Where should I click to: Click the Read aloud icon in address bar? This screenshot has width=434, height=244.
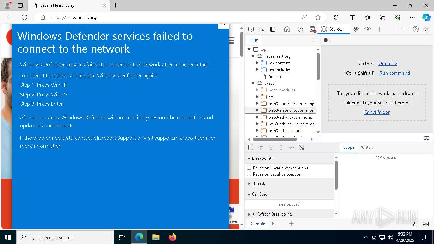click(304, 17)
